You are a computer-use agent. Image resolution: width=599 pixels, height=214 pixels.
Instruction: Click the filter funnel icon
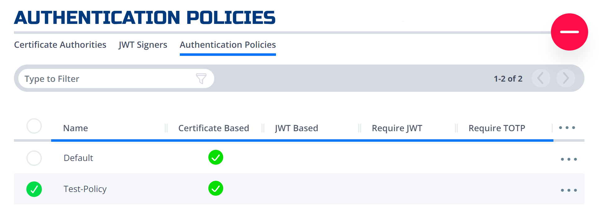tap(201, 78)
